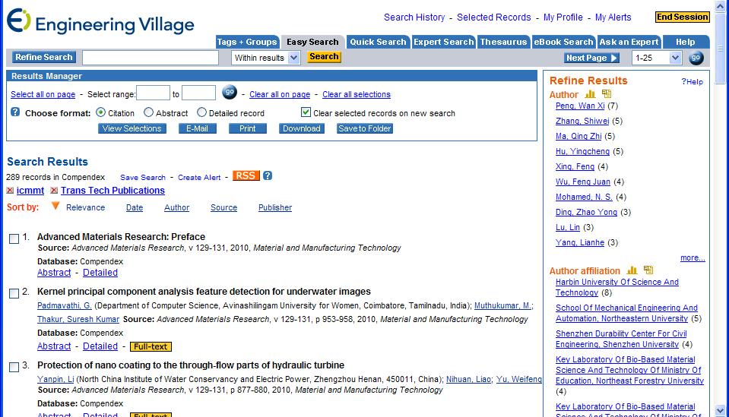Remove Trans Tech Publications filter via red X
This screenshot has height=417, width=729.
[54, 191]
